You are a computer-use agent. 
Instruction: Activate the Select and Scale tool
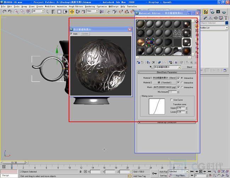click(83, 12)
